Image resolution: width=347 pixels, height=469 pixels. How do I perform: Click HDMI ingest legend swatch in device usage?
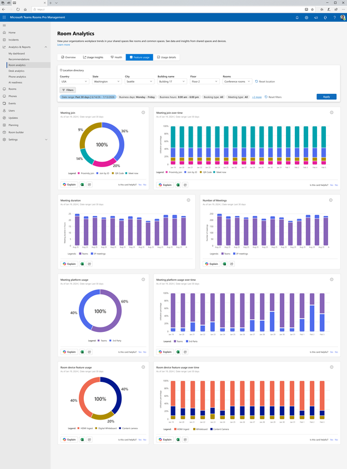[78, 428]
